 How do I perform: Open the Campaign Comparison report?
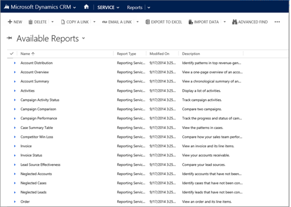coord(38,109)
